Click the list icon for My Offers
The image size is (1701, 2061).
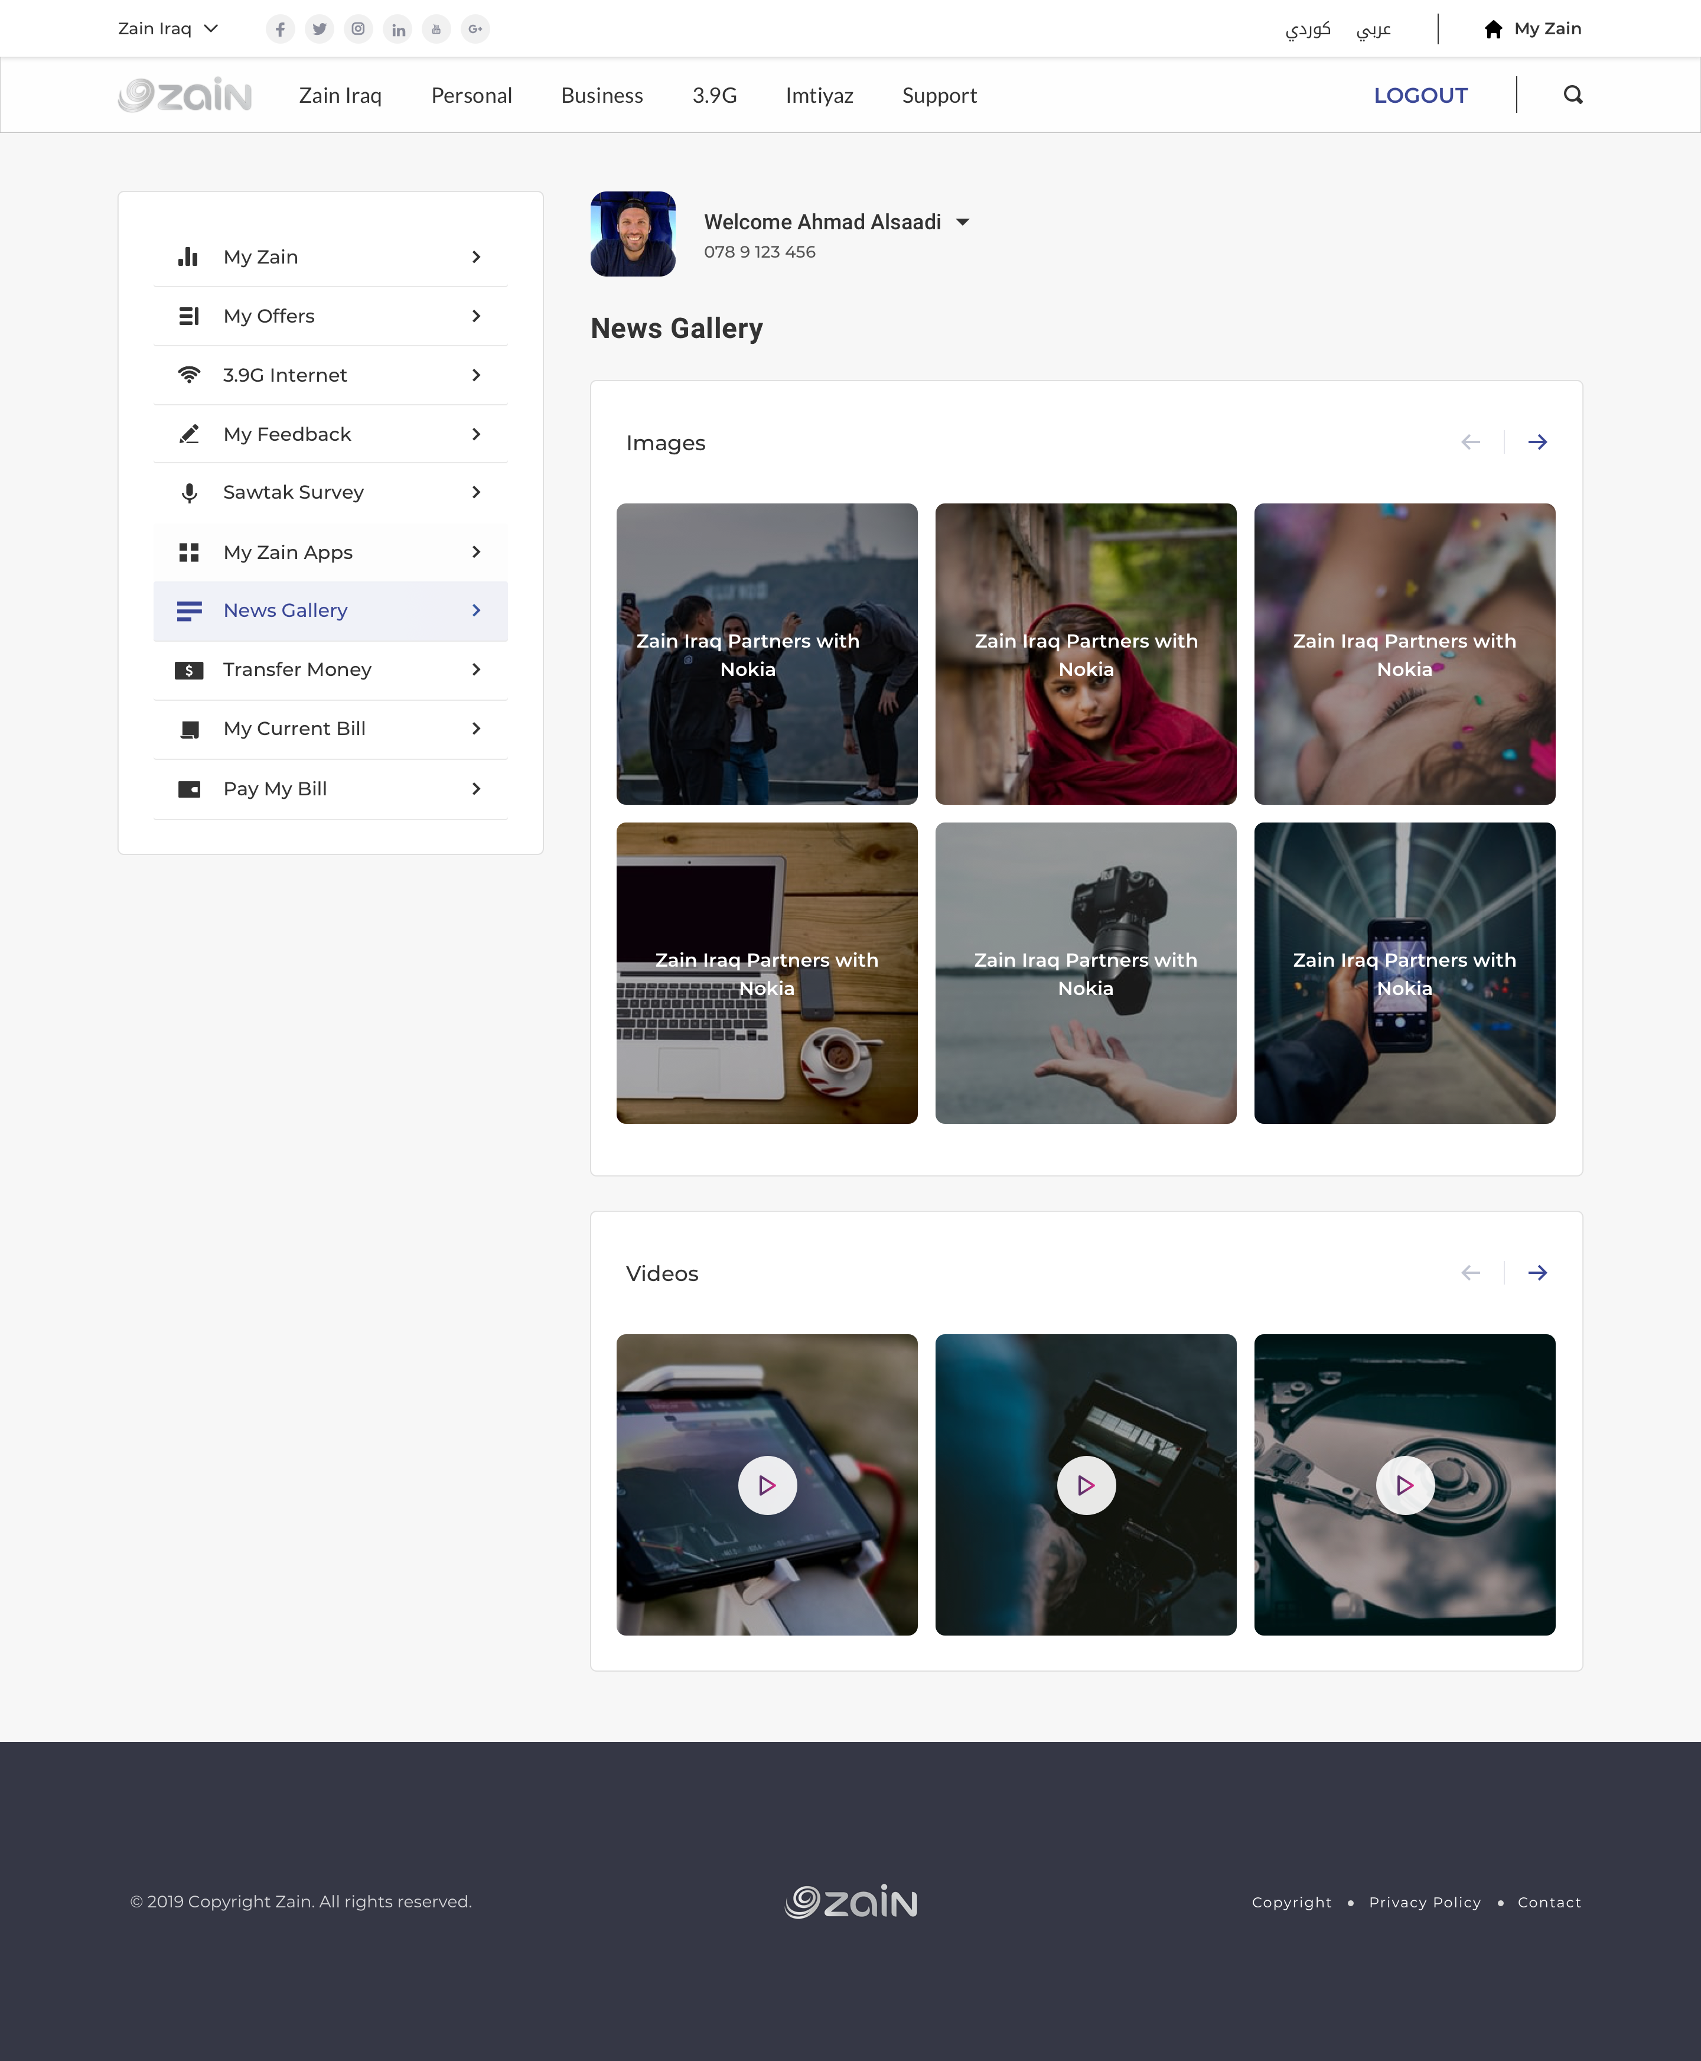click(188, 316)
